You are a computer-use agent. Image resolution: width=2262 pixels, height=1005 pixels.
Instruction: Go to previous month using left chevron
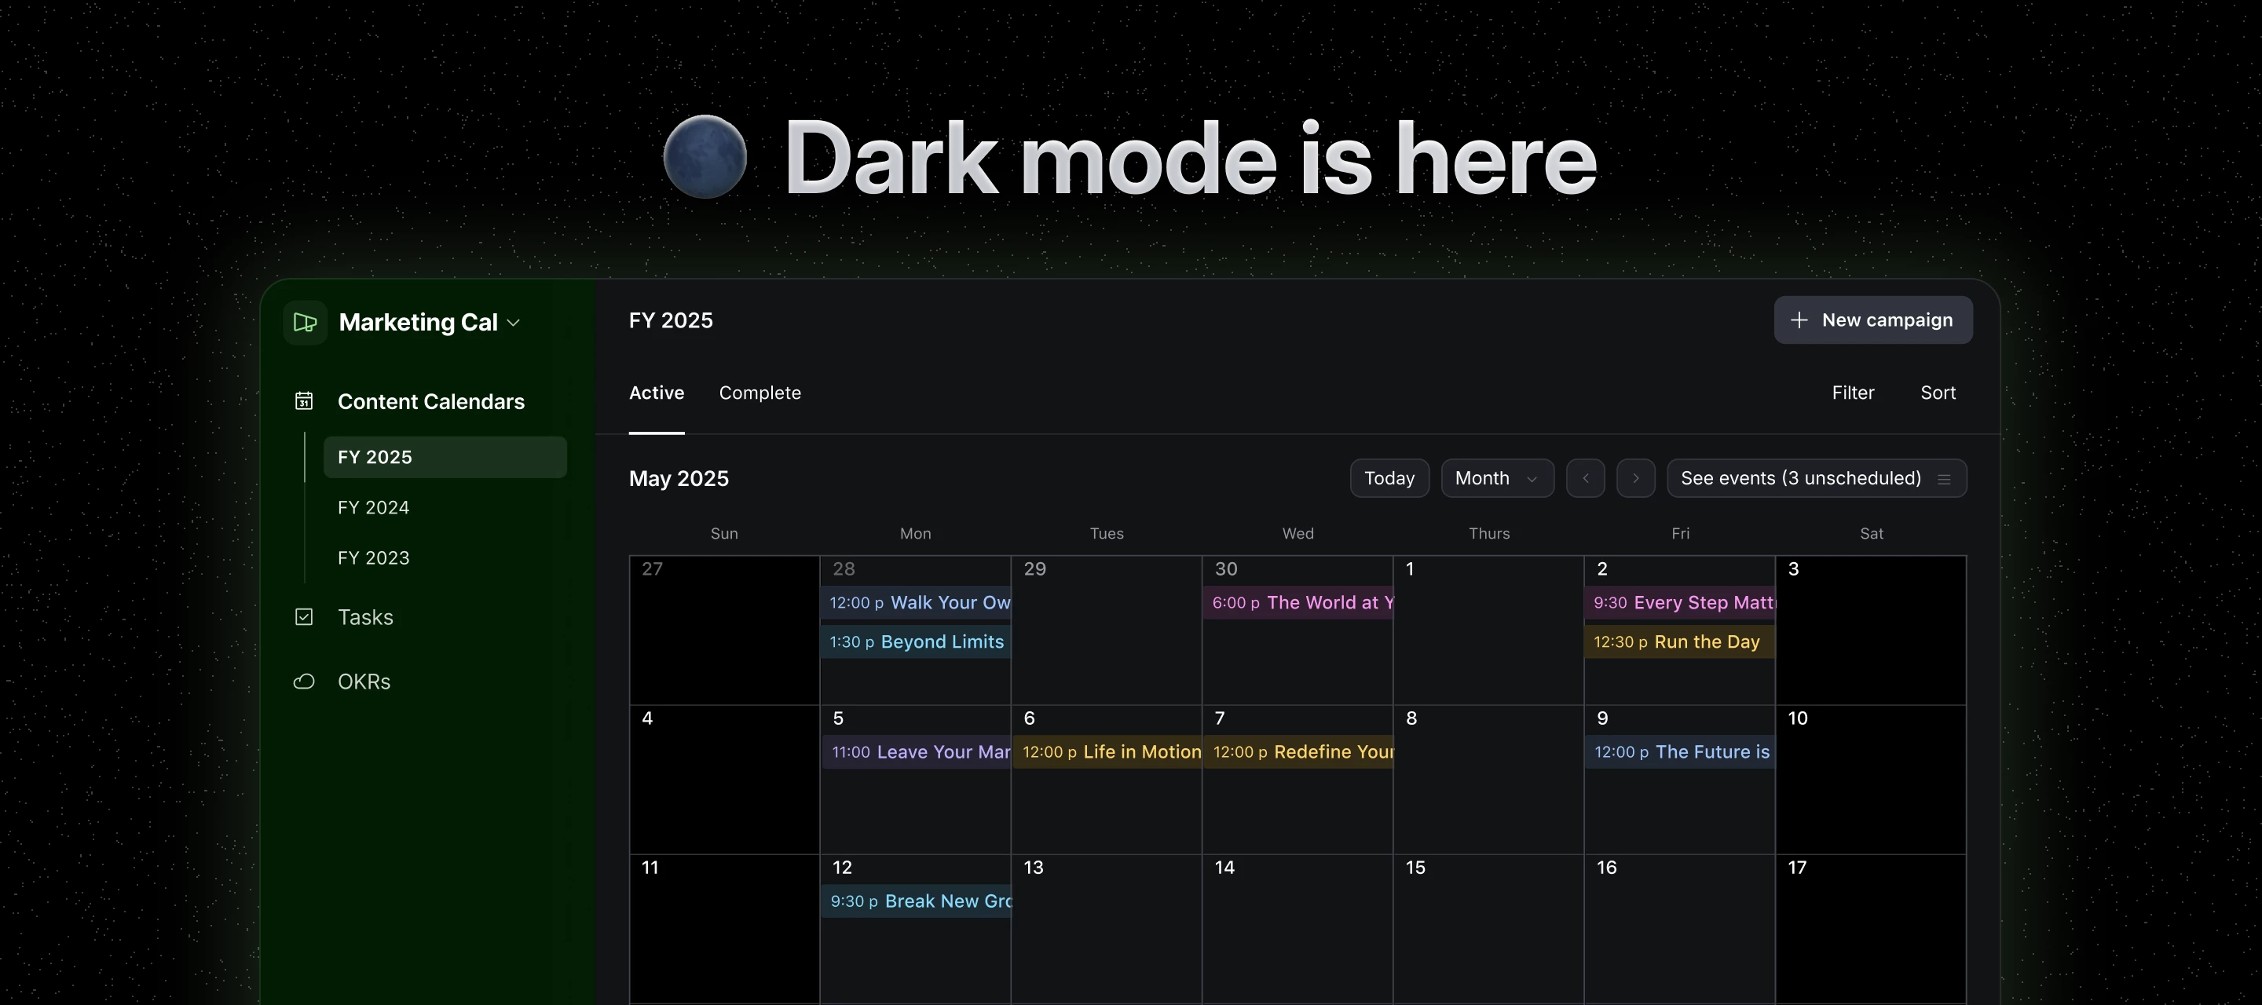coord(1586,478)
